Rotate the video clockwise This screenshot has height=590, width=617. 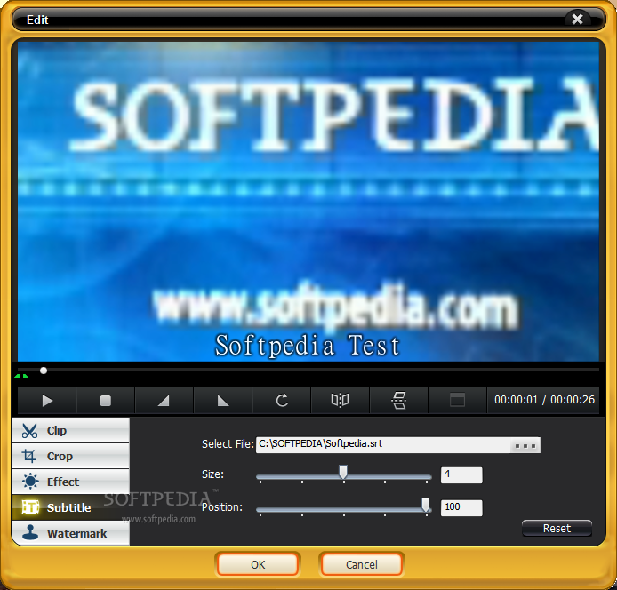[282, 401]
